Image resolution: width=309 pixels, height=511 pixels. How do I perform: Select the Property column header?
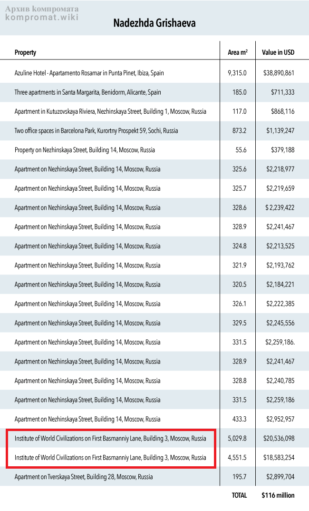tap(25, 52)
